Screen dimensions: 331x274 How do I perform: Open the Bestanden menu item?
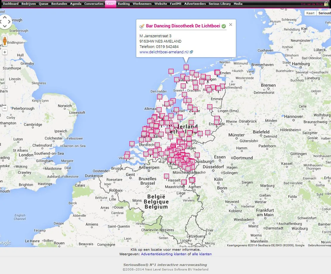pyautogui.click(x=59, y=4)
